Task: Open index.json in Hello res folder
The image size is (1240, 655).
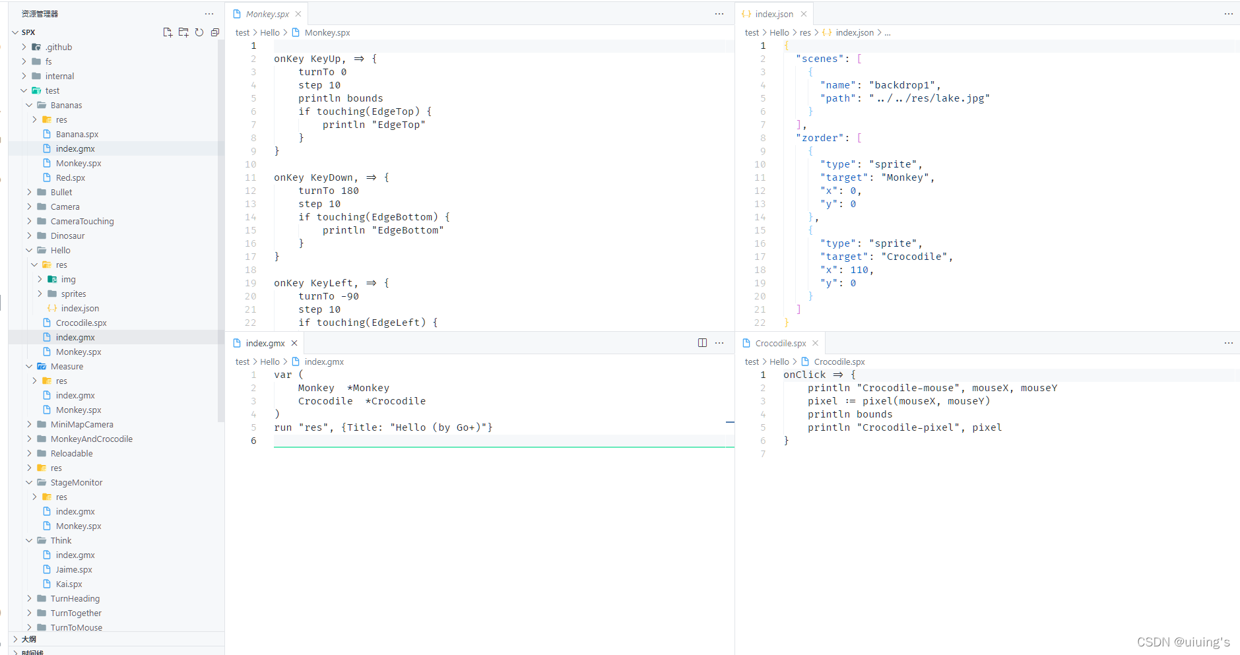Action: (80, 308)
